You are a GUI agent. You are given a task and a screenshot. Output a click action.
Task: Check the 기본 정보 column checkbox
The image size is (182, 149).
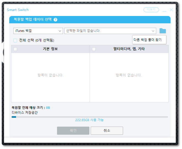point(15,49)
